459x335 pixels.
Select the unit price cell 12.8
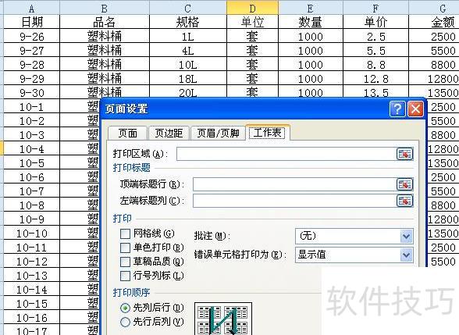375,78
